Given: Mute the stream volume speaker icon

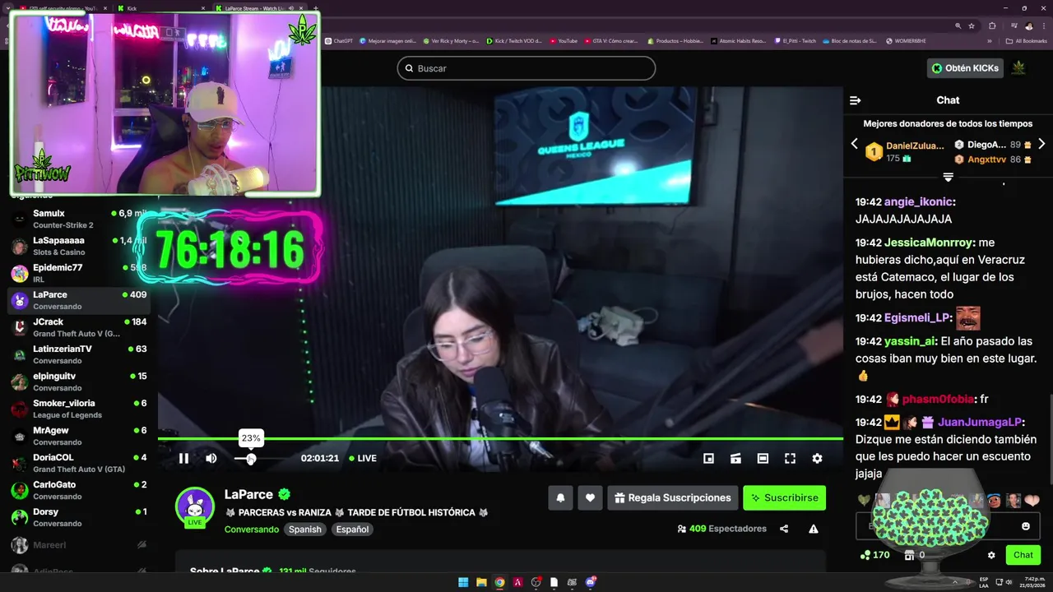Looking at the screenshot, I should [x=211, y=458].
